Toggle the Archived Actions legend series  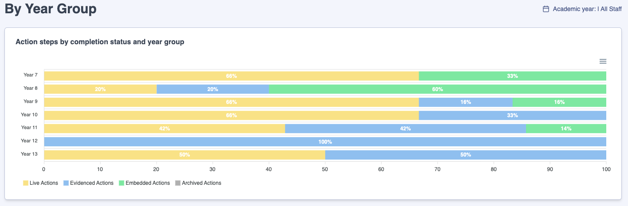(201, 183)
